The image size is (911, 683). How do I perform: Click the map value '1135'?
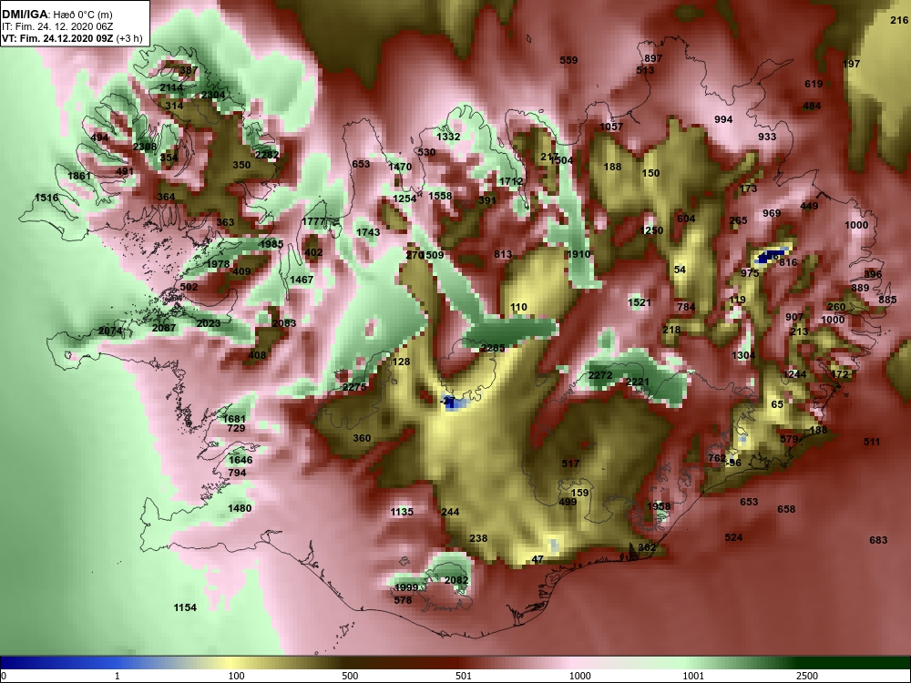point(402,512)
